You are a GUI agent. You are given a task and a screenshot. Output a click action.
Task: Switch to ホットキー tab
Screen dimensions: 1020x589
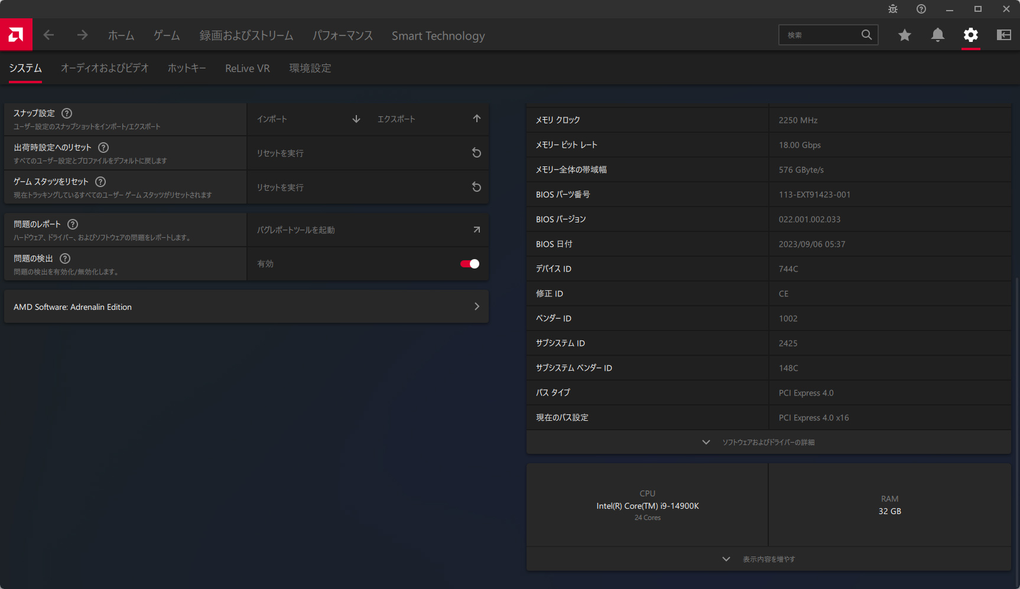pos(187,68)
